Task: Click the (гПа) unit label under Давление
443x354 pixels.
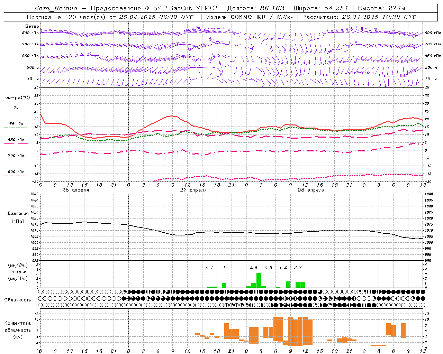Action: pos(18,221)
